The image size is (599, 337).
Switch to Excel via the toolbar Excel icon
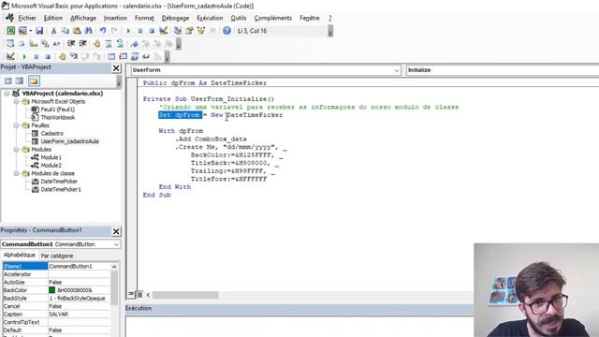(10, 31)
